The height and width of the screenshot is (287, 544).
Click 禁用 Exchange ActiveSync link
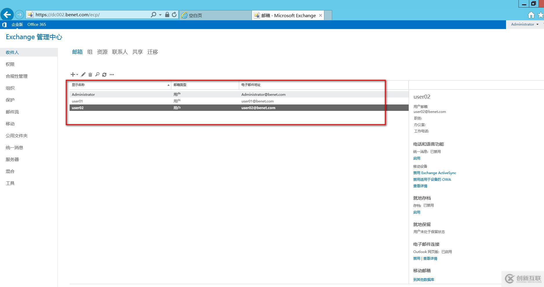coord(435,173)
